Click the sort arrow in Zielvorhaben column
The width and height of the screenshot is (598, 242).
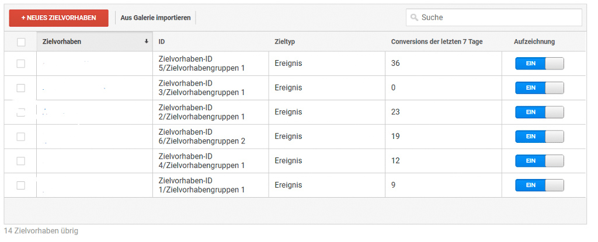point(146,42)
